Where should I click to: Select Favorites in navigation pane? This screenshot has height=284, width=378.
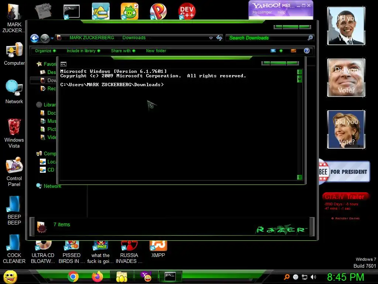click(46, 64)
